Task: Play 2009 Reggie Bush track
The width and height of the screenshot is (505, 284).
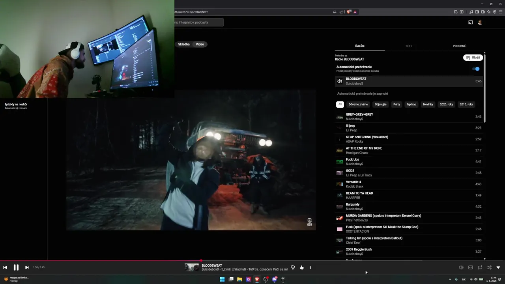Action: click(x=409, y=252)
